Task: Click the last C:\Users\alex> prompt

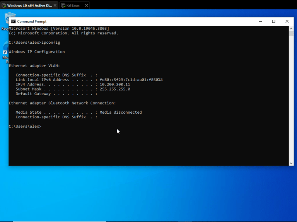Action: [x=25, y=126]
